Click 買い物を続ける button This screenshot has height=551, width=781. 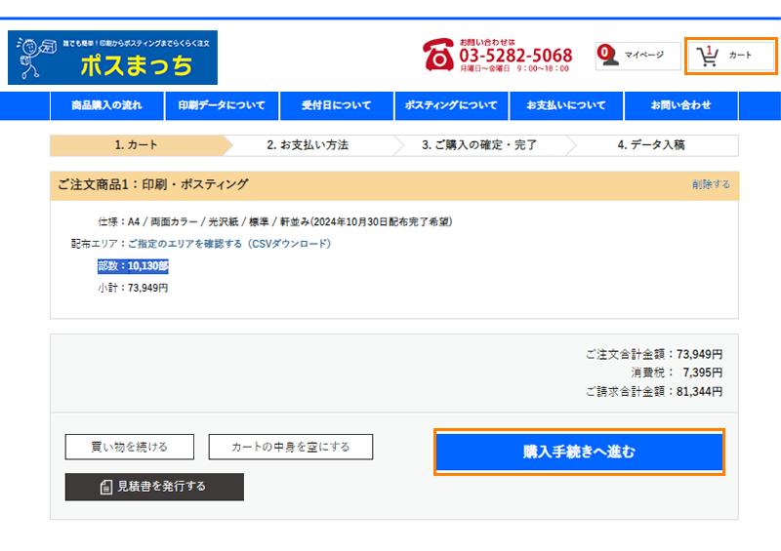tap(129, 447)
